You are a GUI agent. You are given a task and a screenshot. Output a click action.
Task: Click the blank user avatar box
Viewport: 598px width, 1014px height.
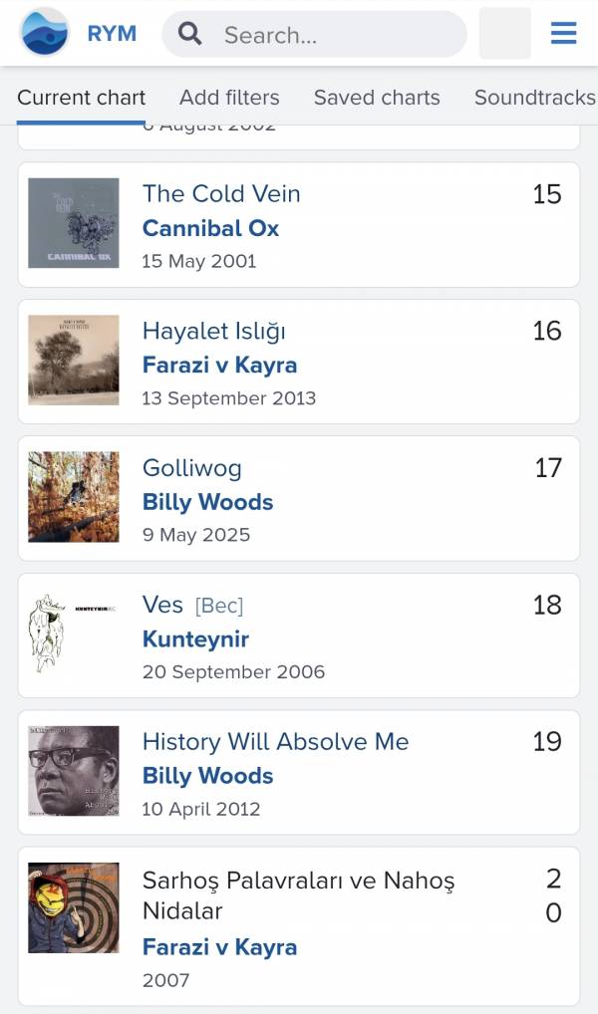click(x=504, y=34)
